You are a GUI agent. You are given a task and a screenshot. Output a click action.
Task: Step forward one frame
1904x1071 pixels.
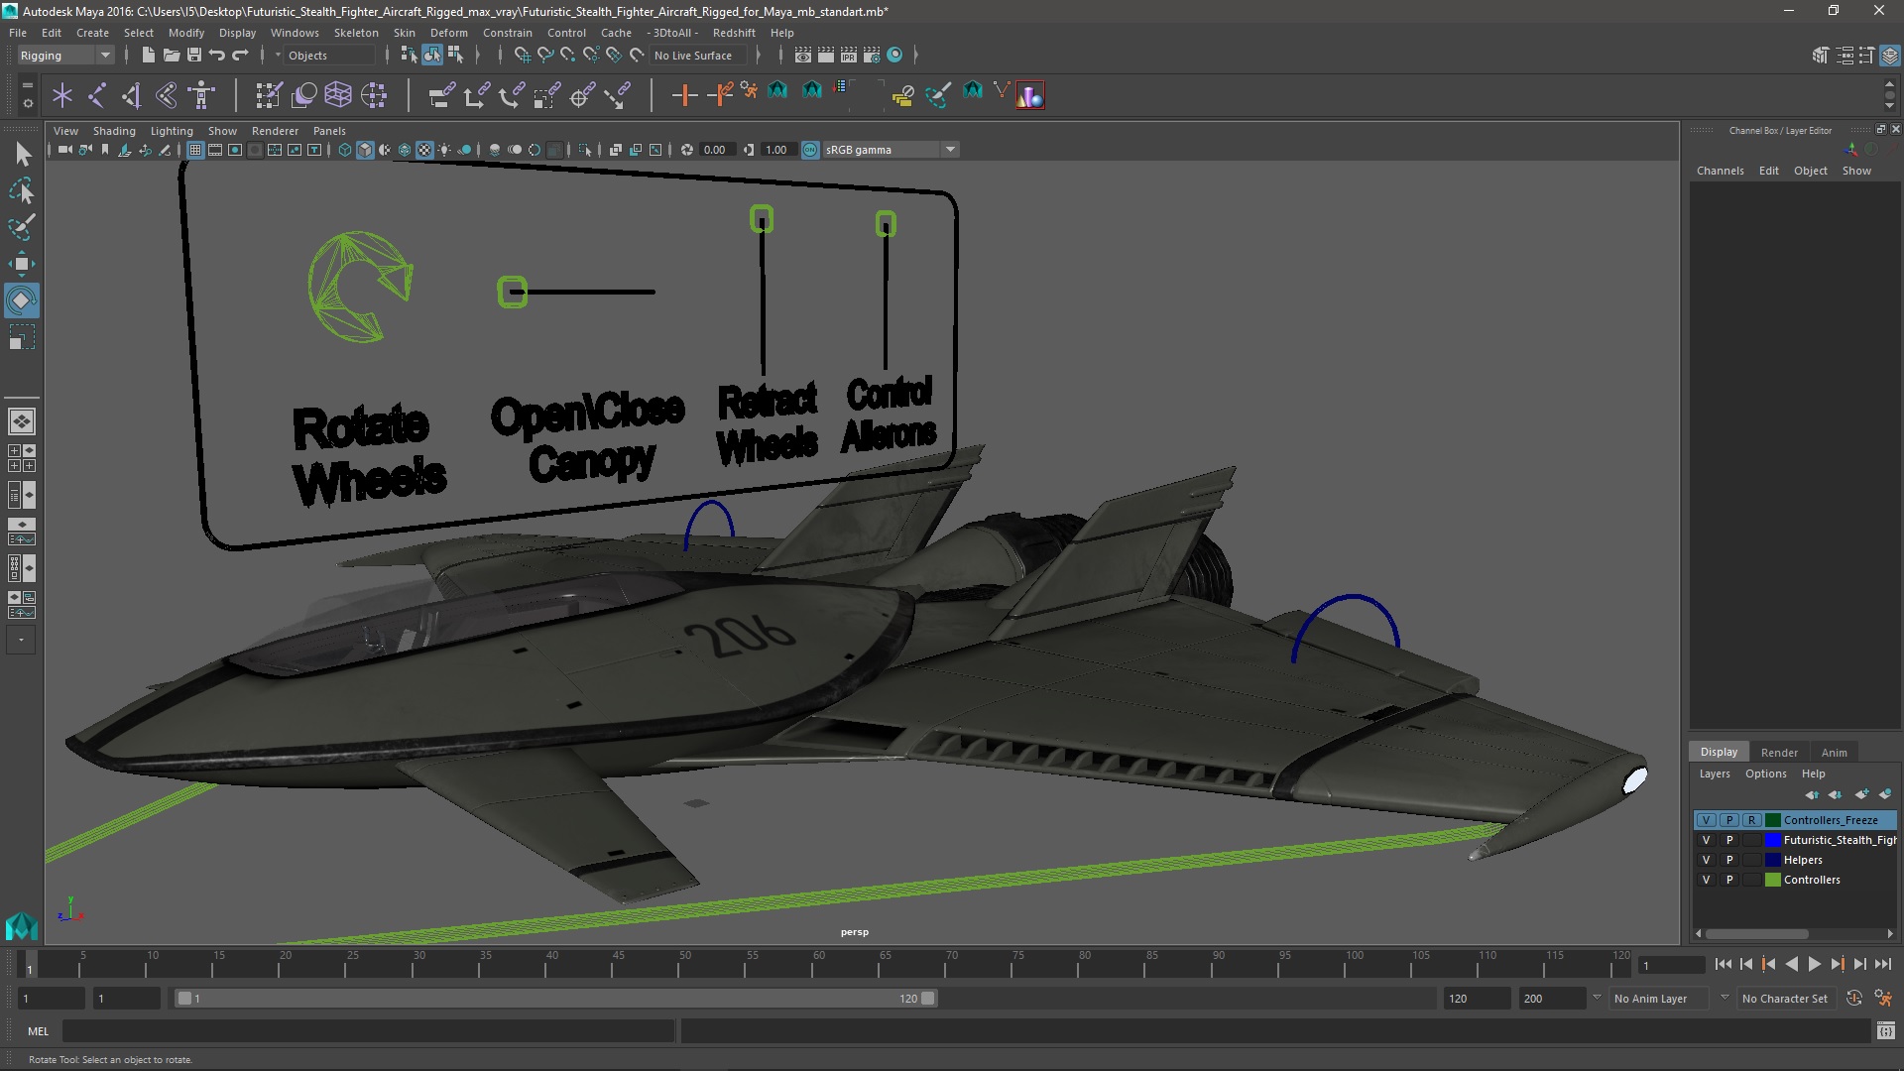(x=1859, y=964)
